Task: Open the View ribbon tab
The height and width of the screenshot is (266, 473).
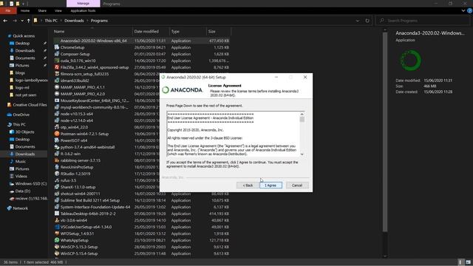Action: tap(58, 10)
